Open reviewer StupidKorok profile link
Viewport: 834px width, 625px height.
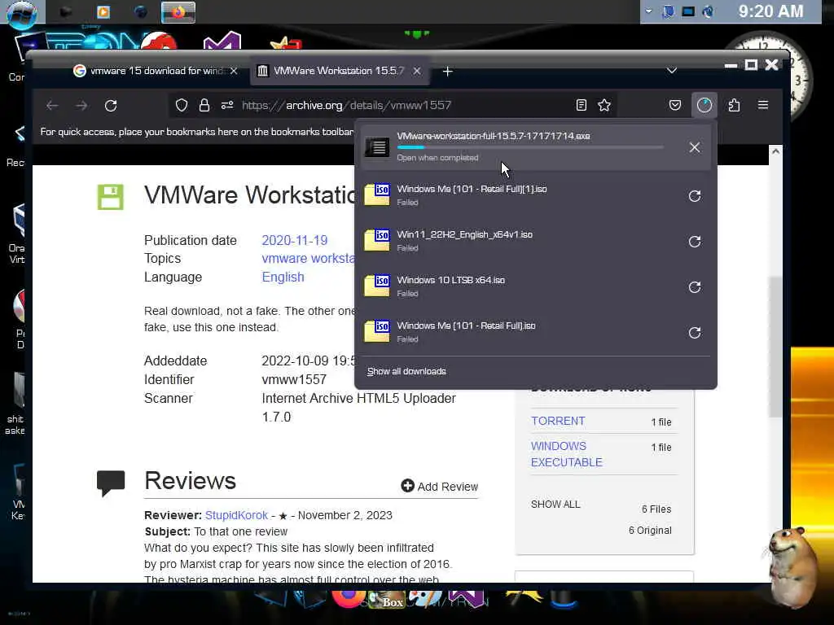(x=236, y=515)
